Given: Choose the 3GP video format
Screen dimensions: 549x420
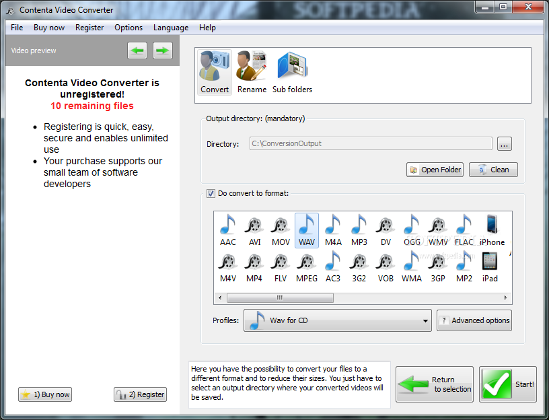Looking at the screenshot, I should 438,267.
